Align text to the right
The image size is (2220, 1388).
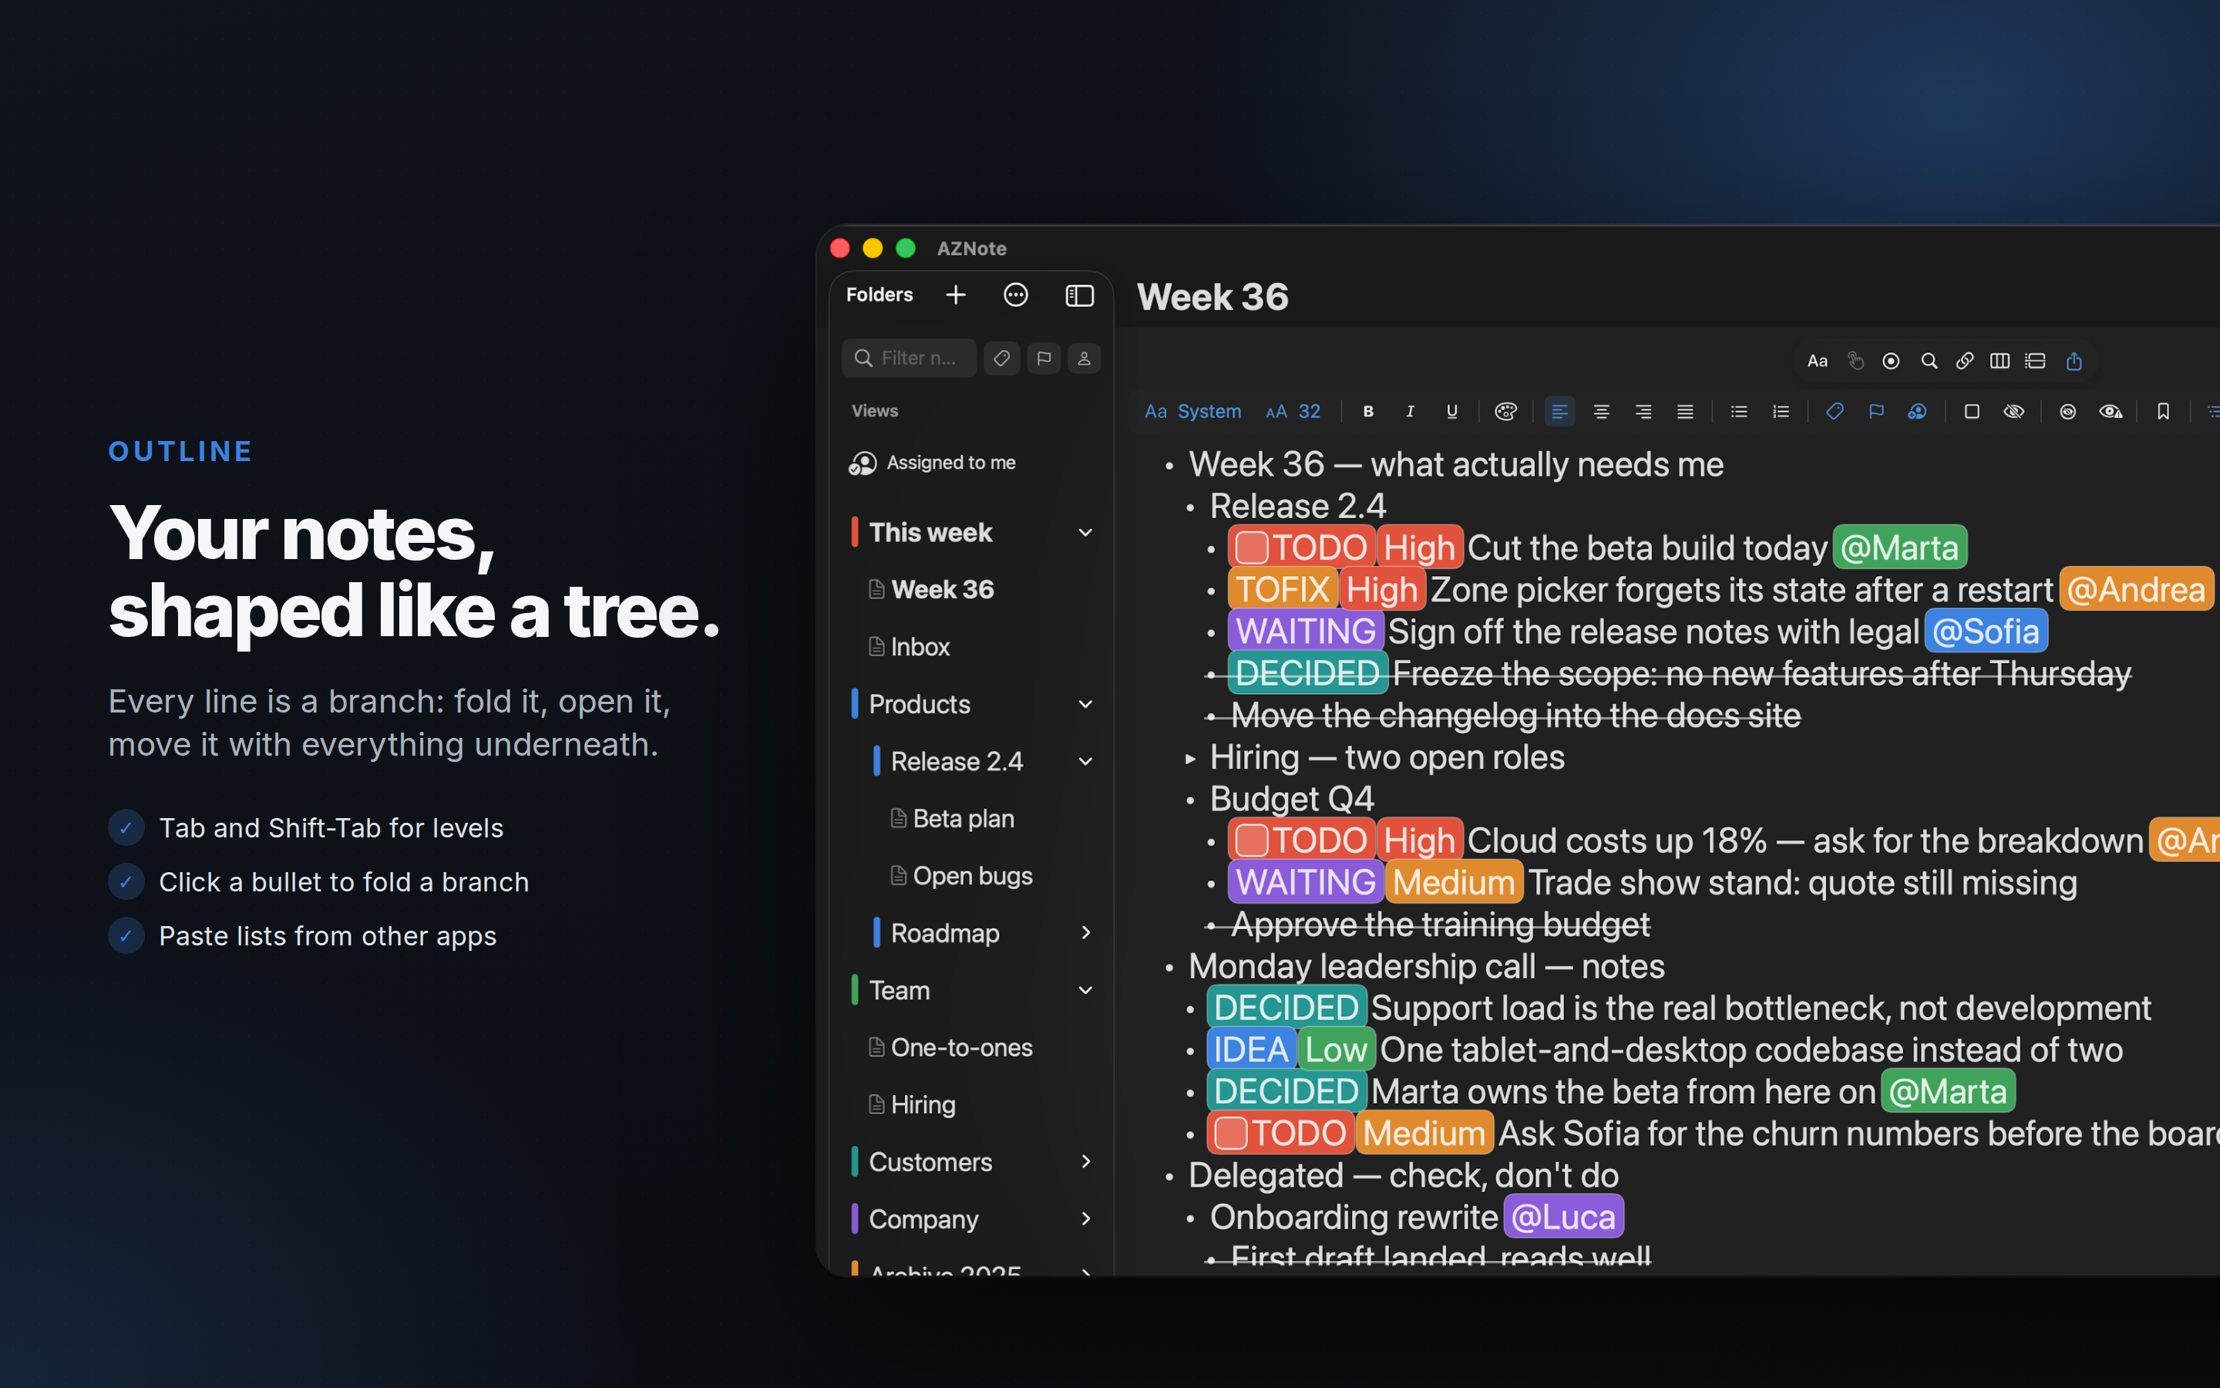pos(1643,411)
